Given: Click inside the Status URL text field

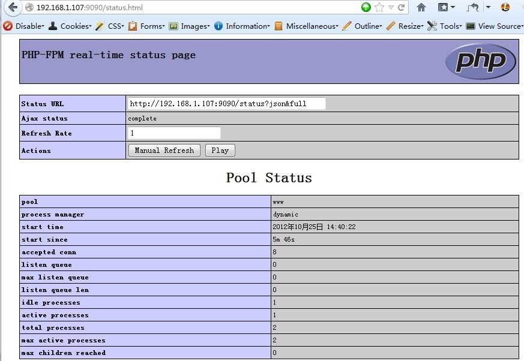Looking at the screenshot, I should 226,103.
